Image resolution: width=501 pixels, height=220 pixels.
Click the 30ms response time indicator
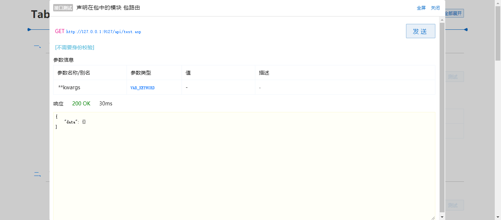pos(106,104)
